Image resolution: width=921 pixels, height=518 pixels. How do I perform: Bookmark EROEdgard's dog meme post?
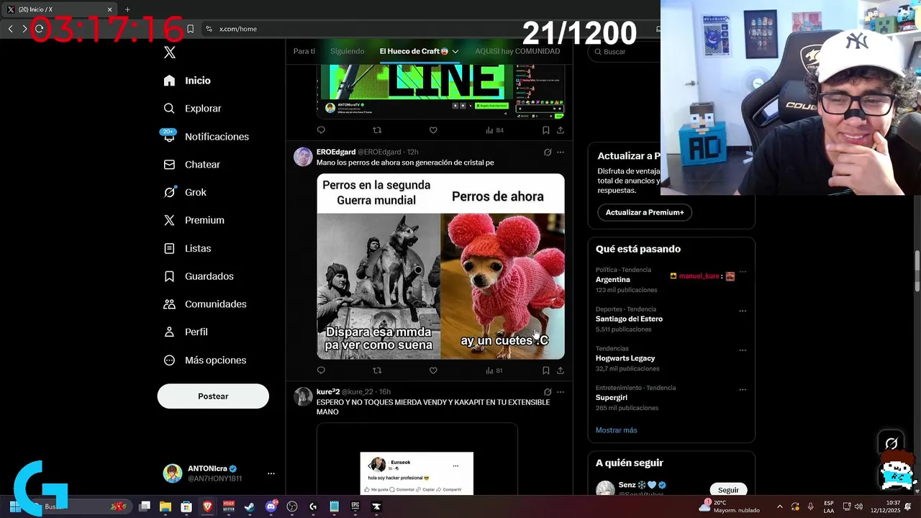[545, 371]
